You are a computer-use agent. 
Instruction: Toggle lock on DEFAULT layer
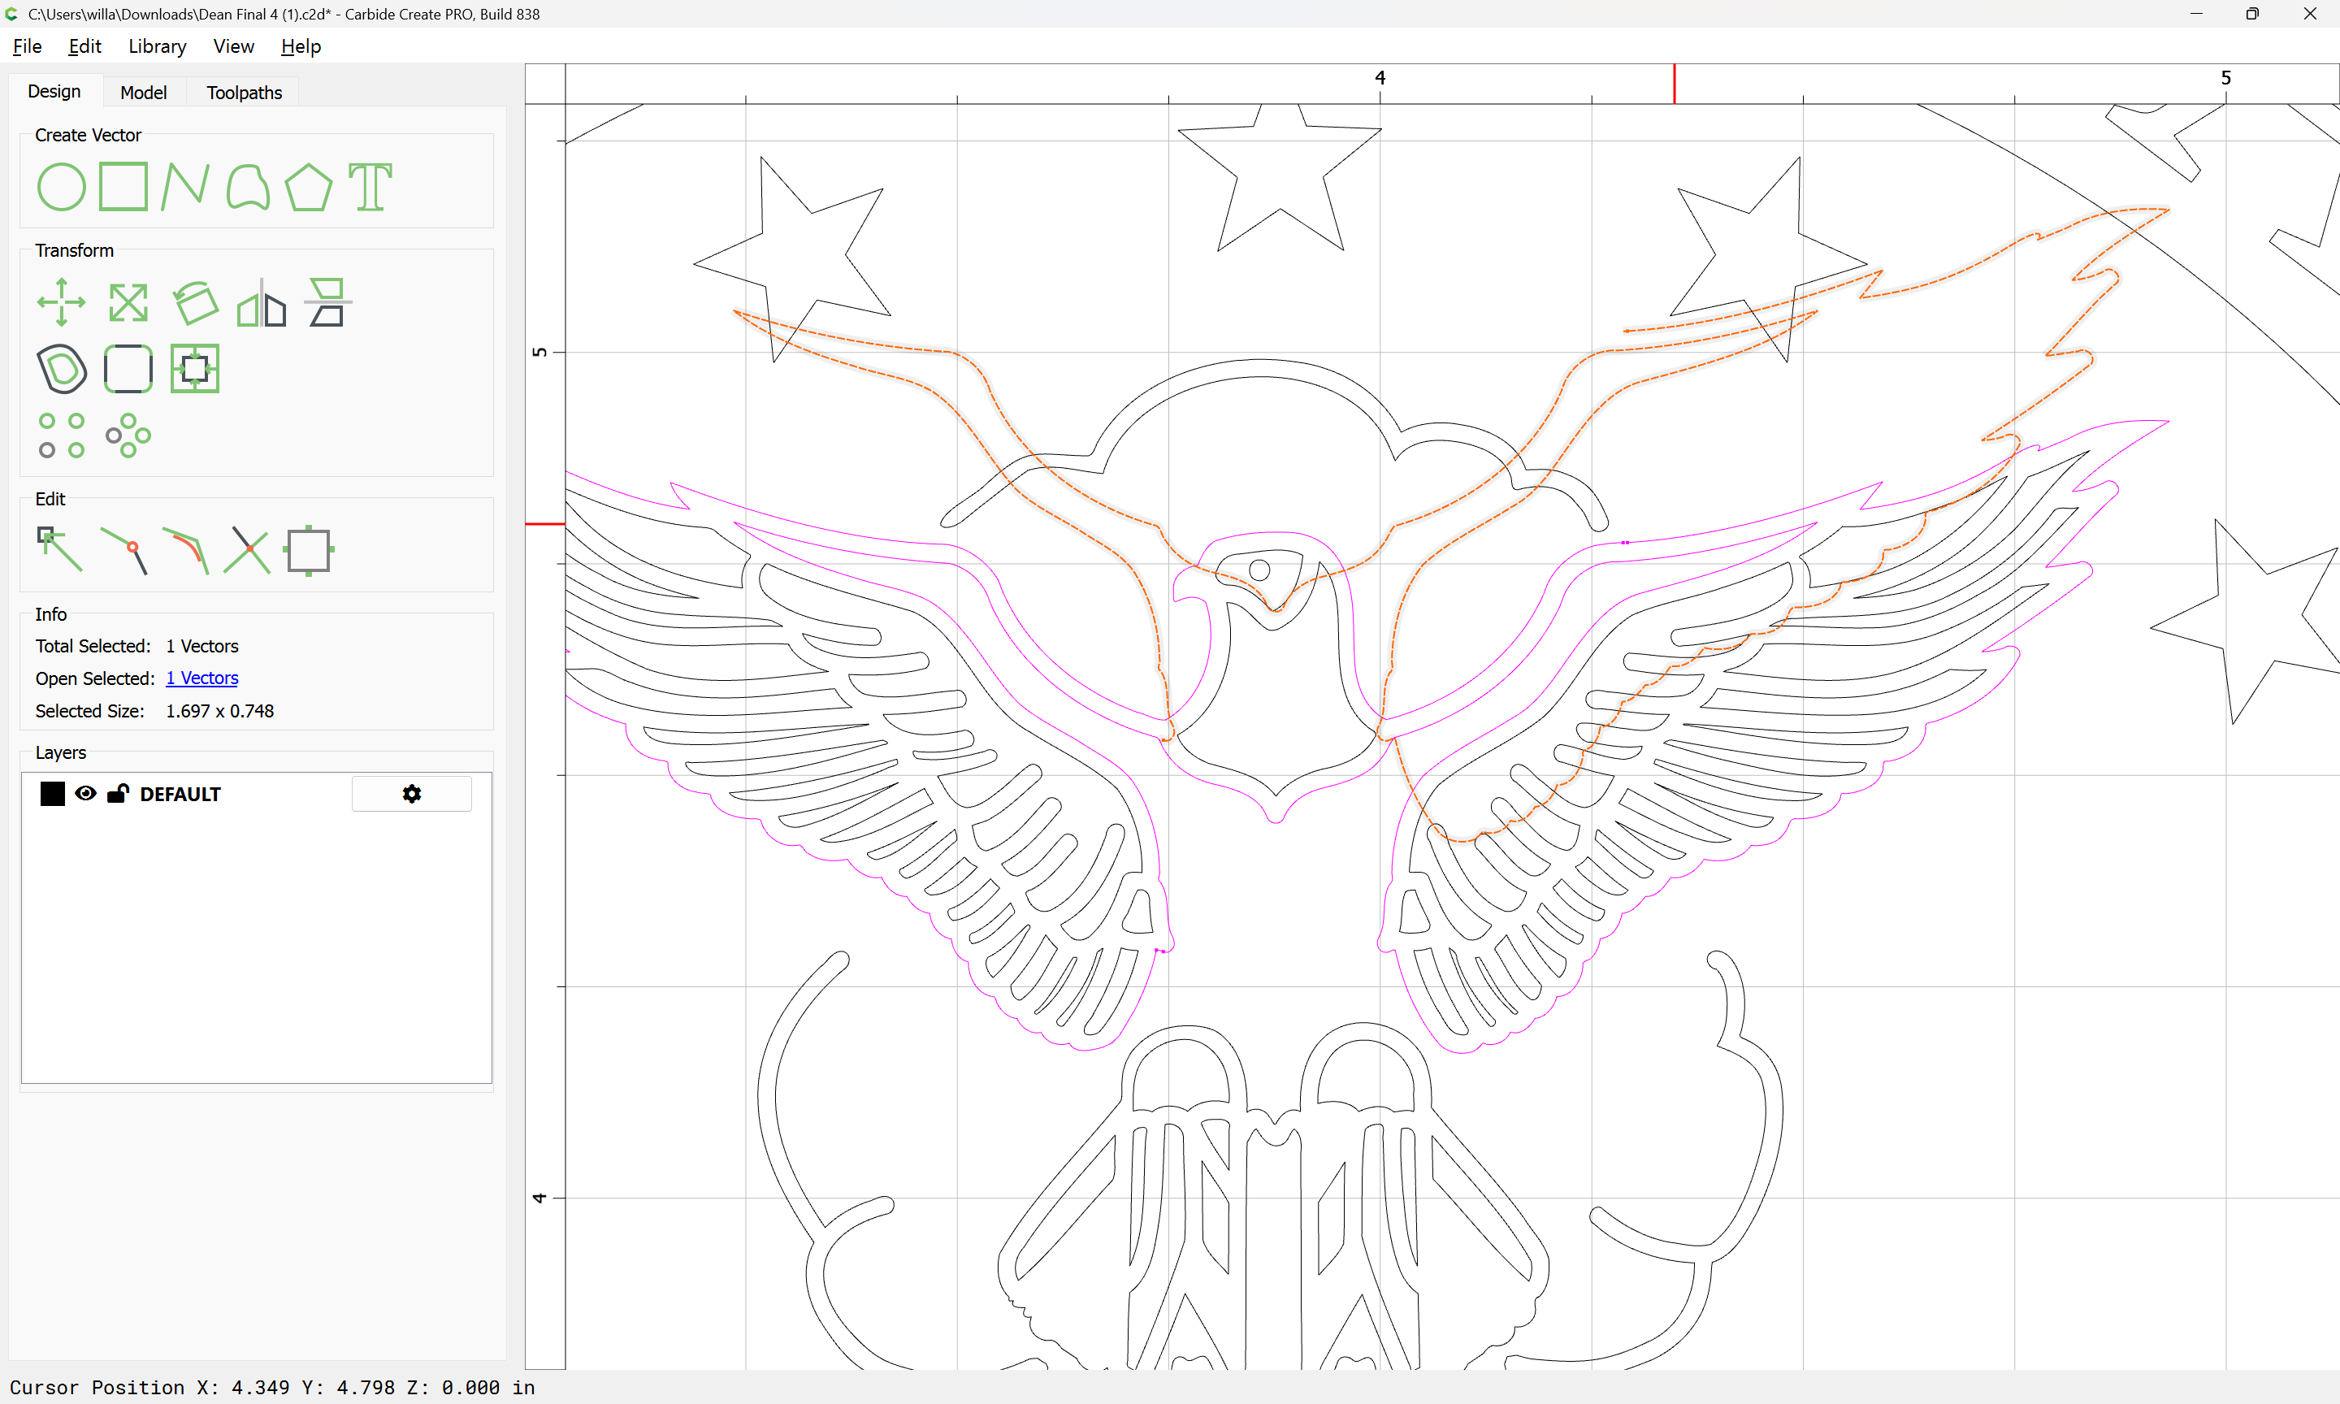pos(117,794)
